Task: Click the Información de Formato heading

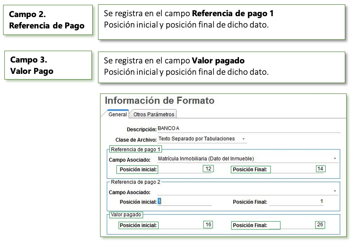Action: [160, 101]
